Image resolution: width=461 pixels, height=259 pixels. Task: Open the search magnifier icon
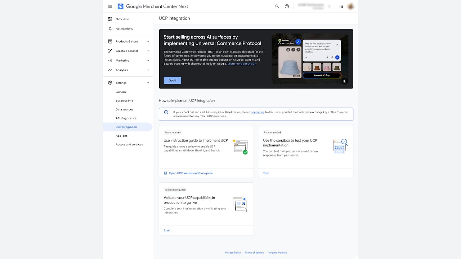click(277, 6)
